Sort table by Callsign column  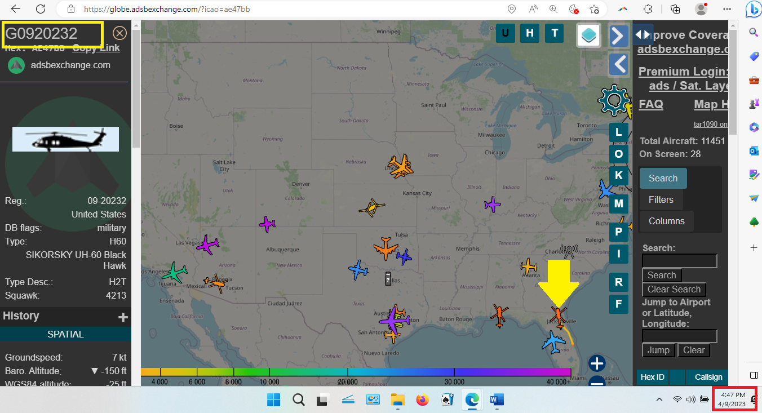pyautogui.click(x=708, y=377)
